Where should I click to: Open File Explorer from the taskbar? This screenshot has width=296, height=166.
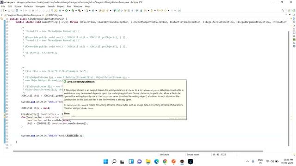point(148,161)
